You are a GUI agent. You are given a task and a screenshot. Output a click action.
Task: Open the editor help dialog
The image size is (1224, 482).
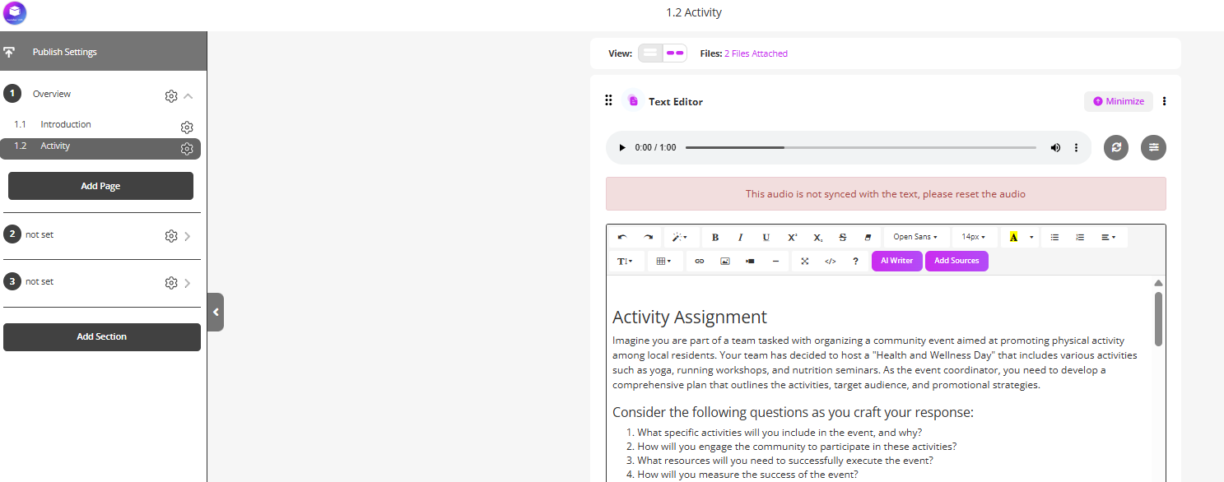pos(855,261)
